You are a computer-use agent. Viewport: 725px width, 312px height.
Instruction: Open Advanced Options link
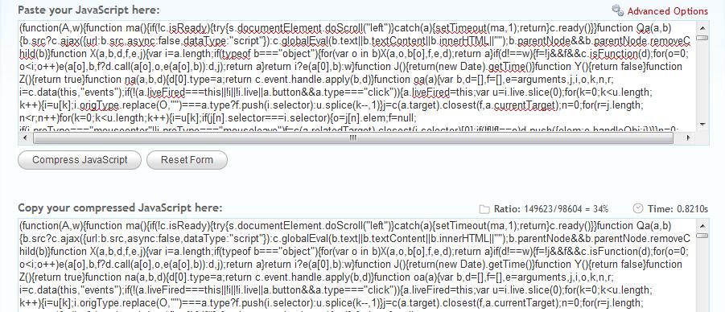(x=667, y=11)
